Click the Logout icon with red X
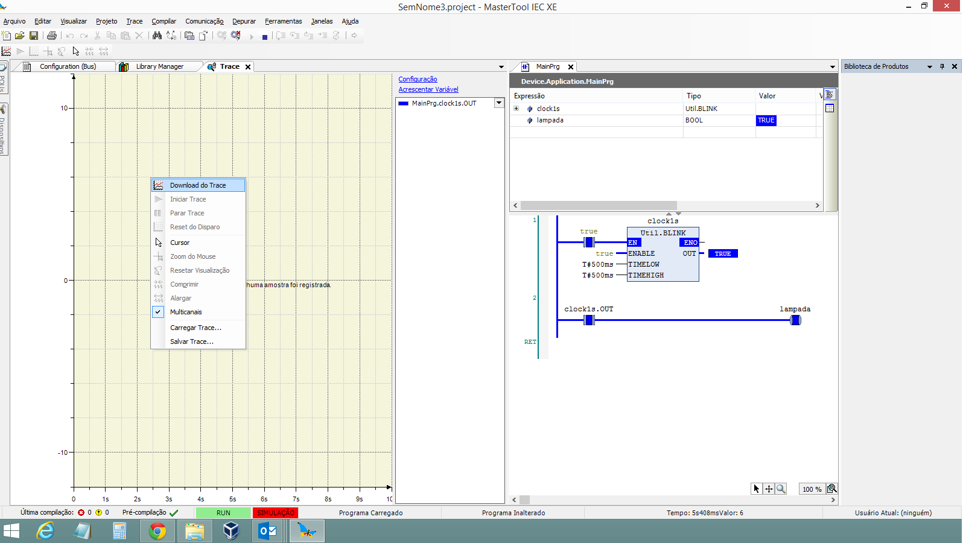Screen dimensions: 963x543 pos(236,36)
